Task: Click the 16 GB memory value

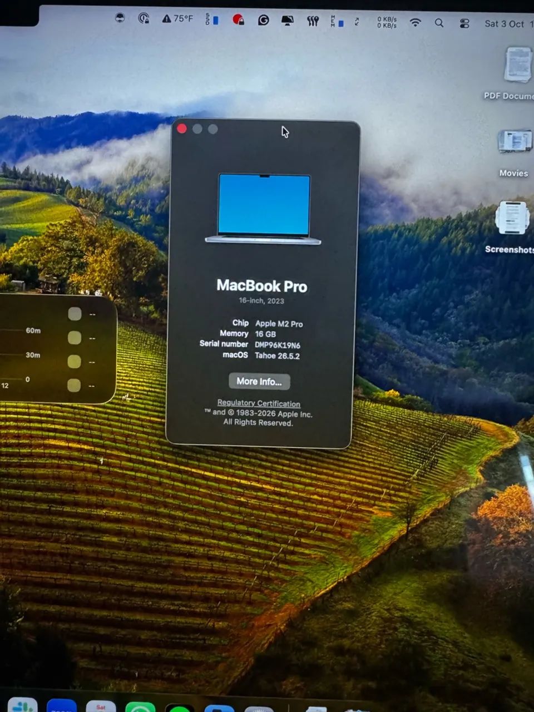Action: click(x=265, y=334)
